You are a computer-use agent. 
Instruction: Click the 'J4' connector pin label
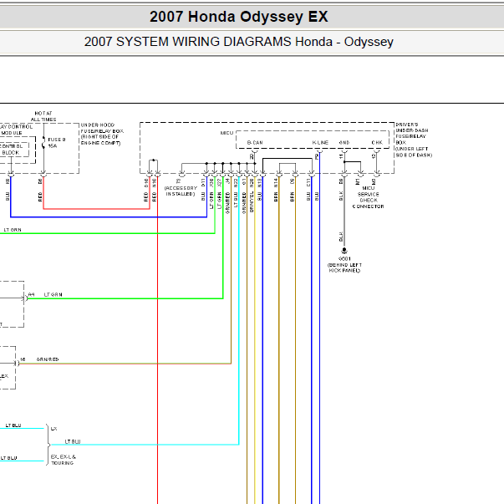pyautogui.click(x=227, y=181)
